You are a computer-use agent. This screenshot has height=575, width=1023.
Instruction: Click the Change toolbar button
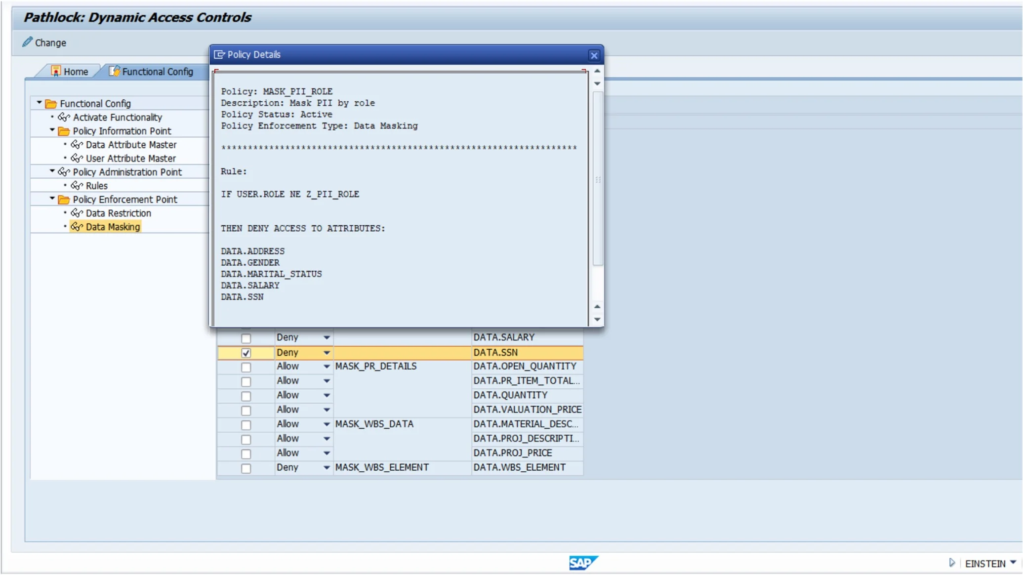(x=44, y=42)
